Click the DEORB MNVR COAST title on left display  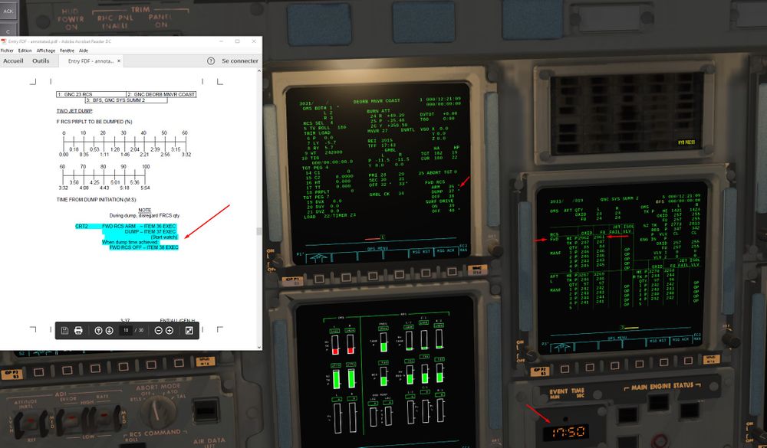[x=377, y=101]
